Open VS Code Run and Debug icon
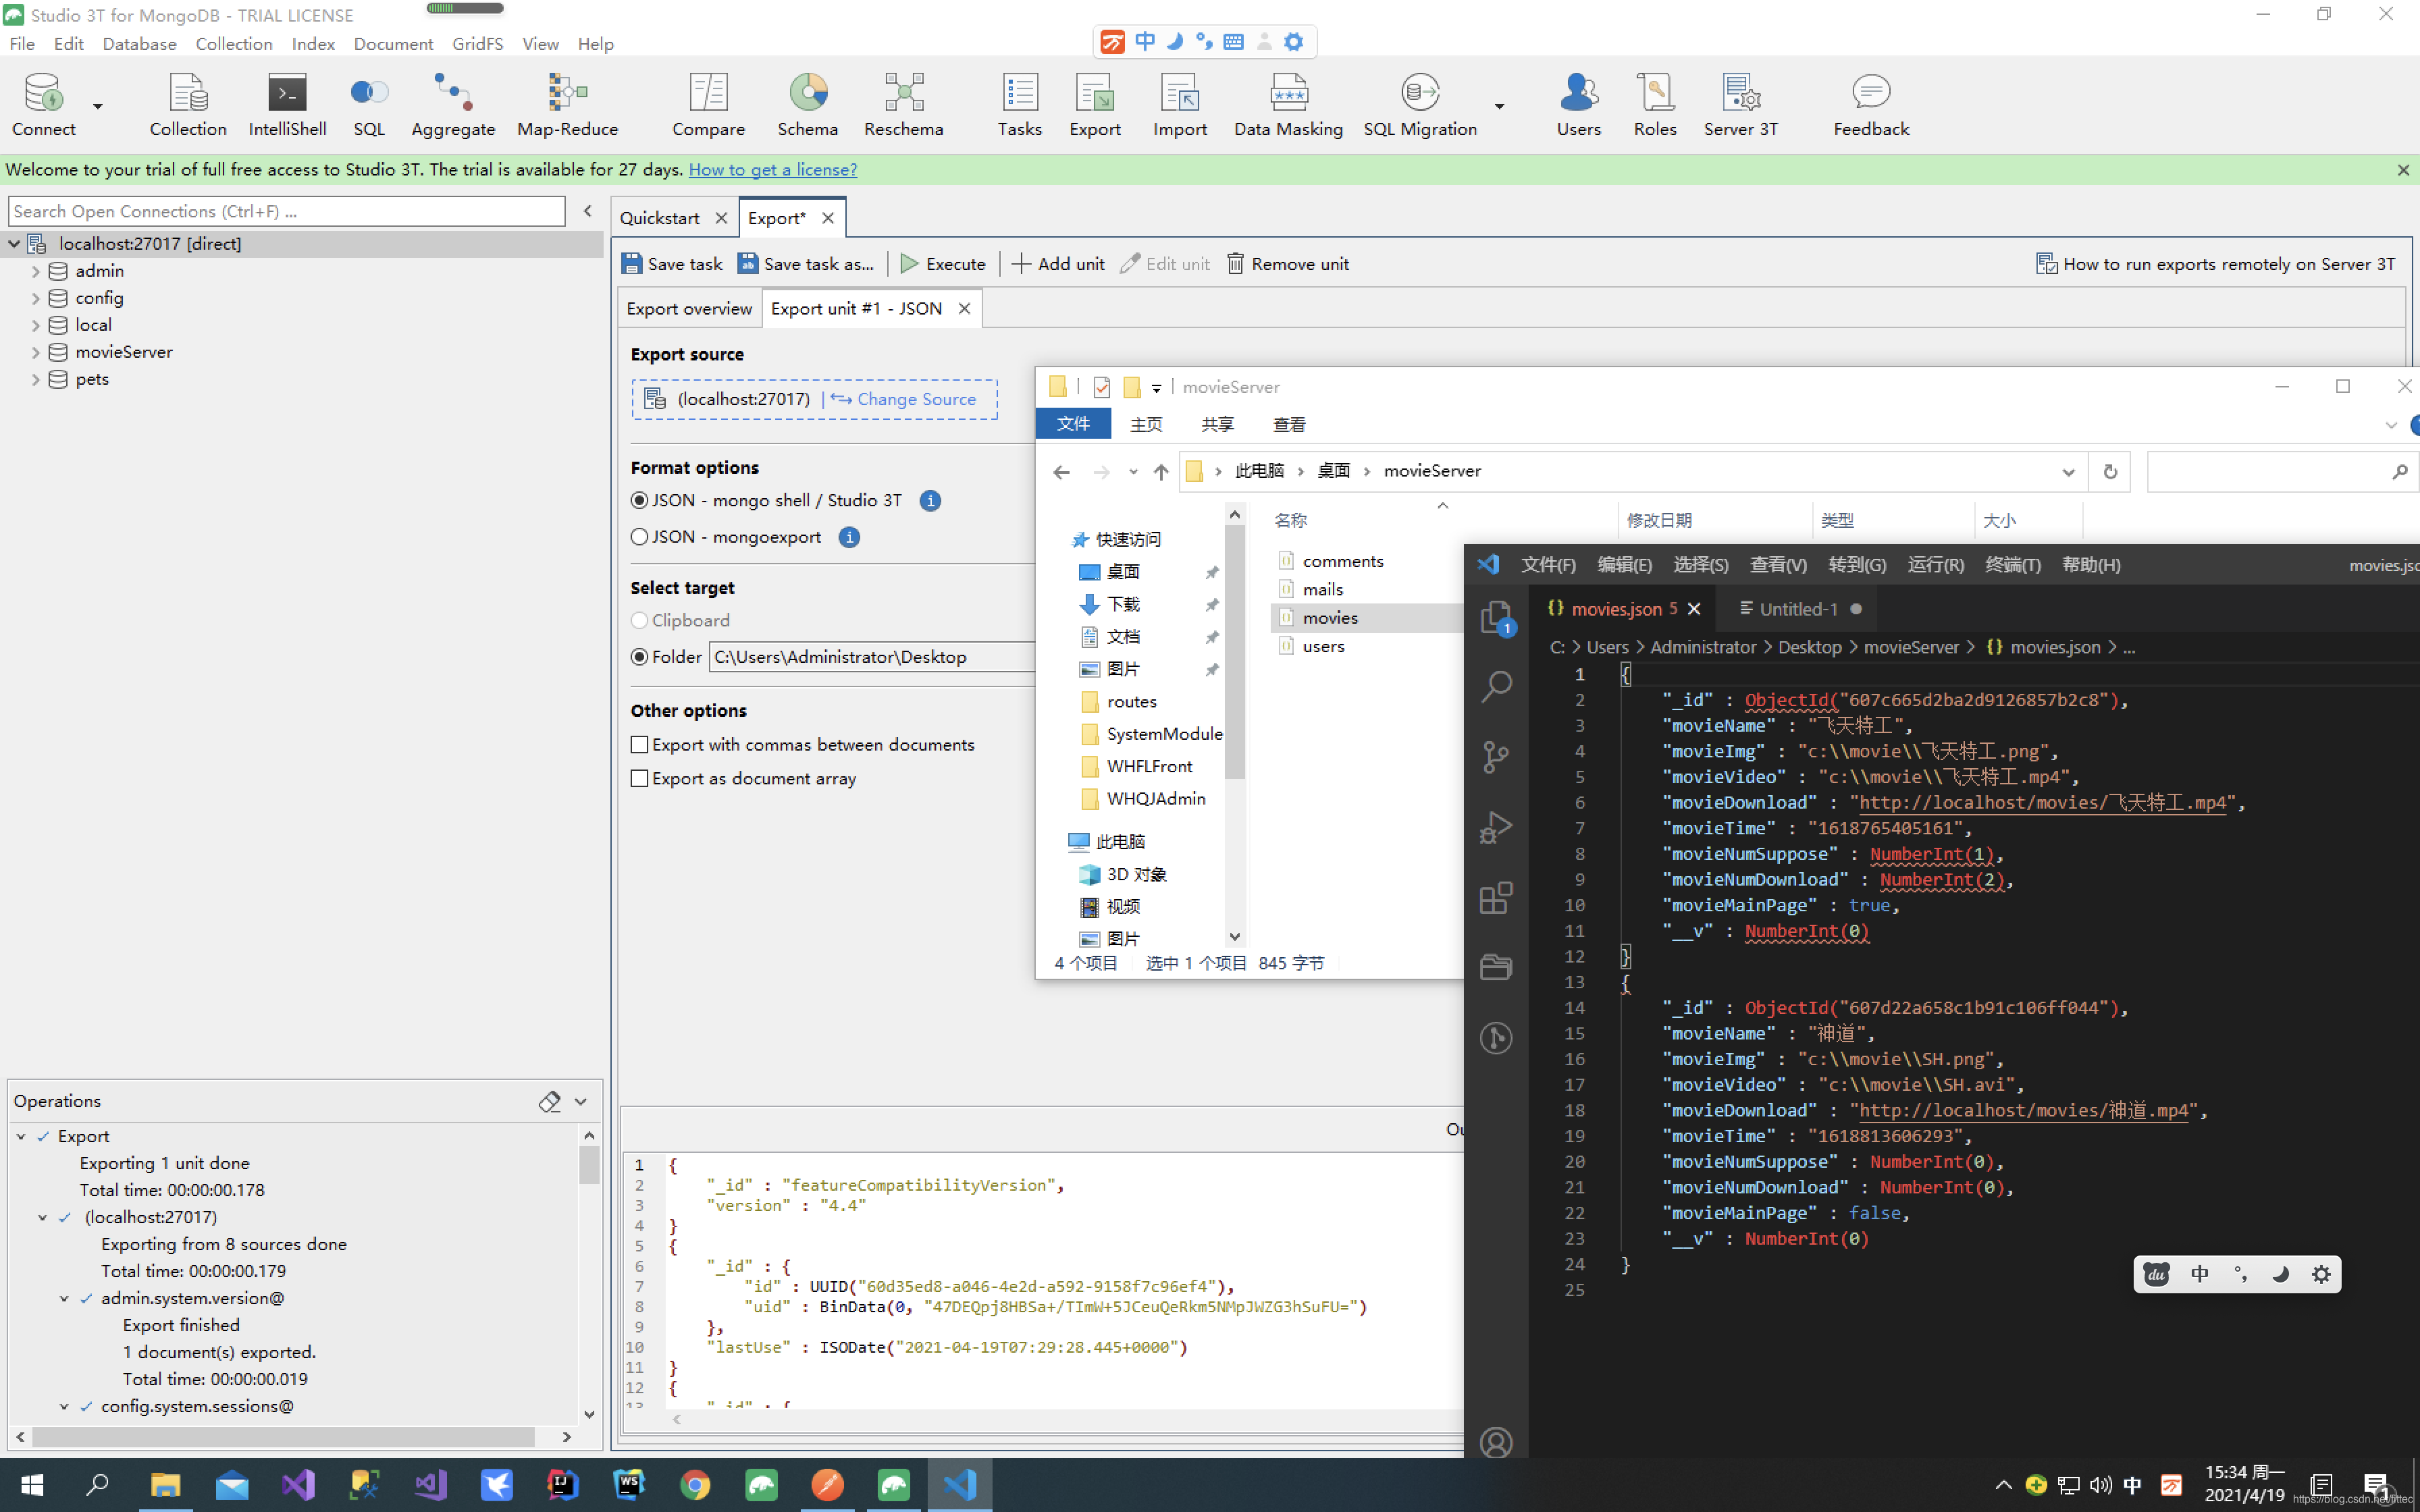The height and width of the screenshot is (1512, 2420). (x=1496, y=827)
